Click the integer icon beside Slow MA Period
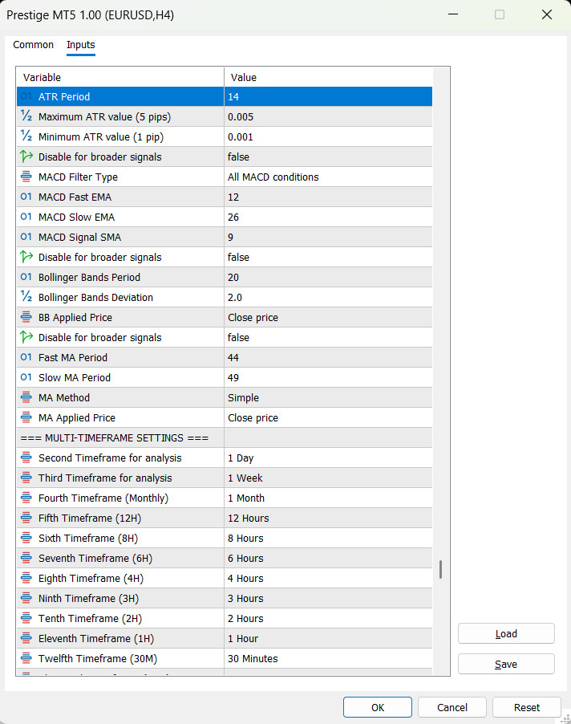The width and height of the screenshot is (571, 724). (x=26, y=377)
